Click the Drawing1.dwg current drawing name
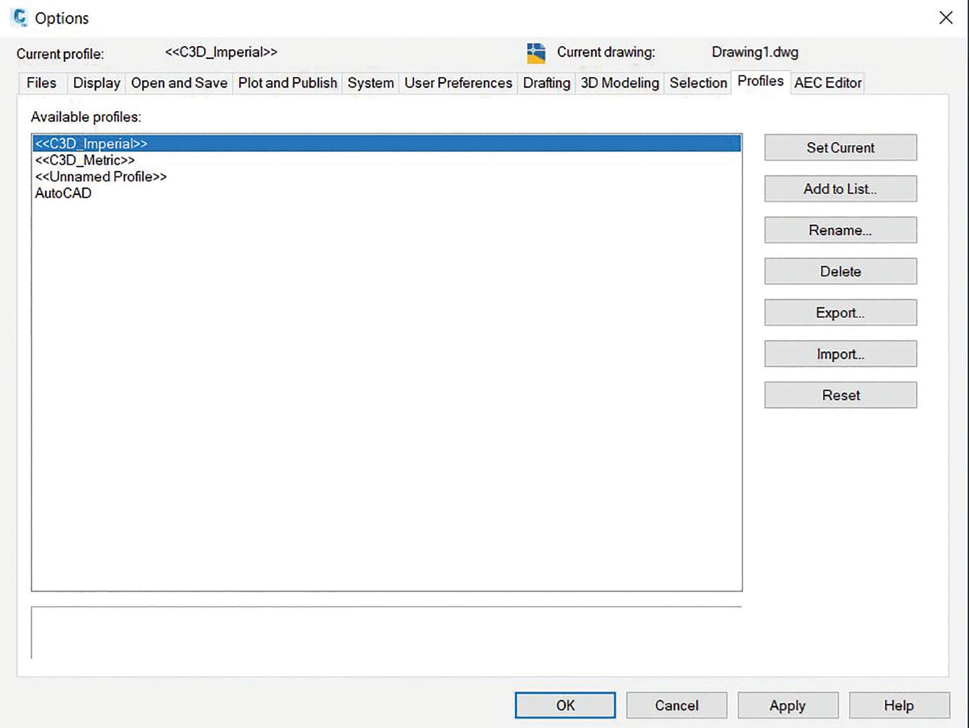This screenshot has width=969, height=728. [x=755, y=52]
